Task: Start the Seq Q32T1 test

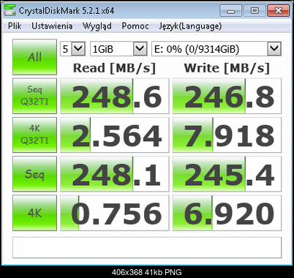Action: pyautogui.click(x=34, y=96)
